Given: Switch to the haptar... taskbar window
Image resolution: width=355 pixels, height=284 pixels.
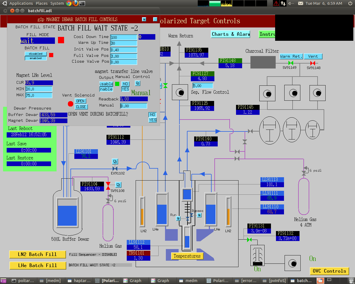Looking at the screenshot, I should 79,281.
